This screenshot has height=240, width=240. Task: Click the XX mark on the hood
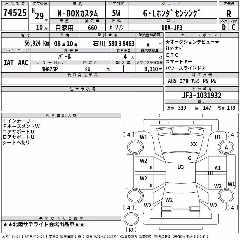click(194, 144)
